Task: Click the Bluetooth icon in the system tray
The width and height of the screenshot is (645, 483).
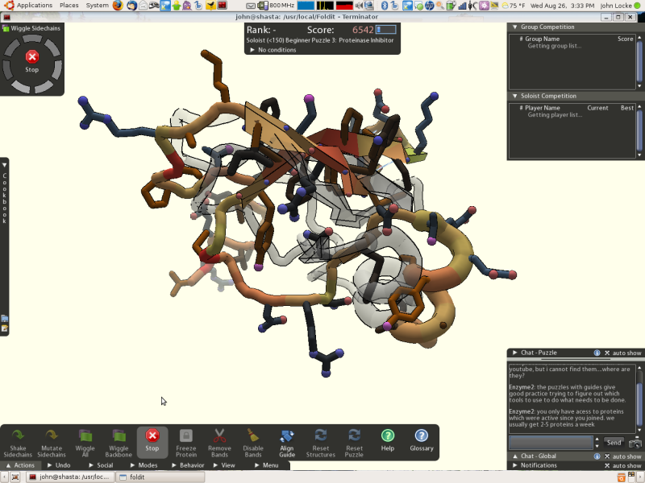Action: pyautogui.click(x=385, y=6)
